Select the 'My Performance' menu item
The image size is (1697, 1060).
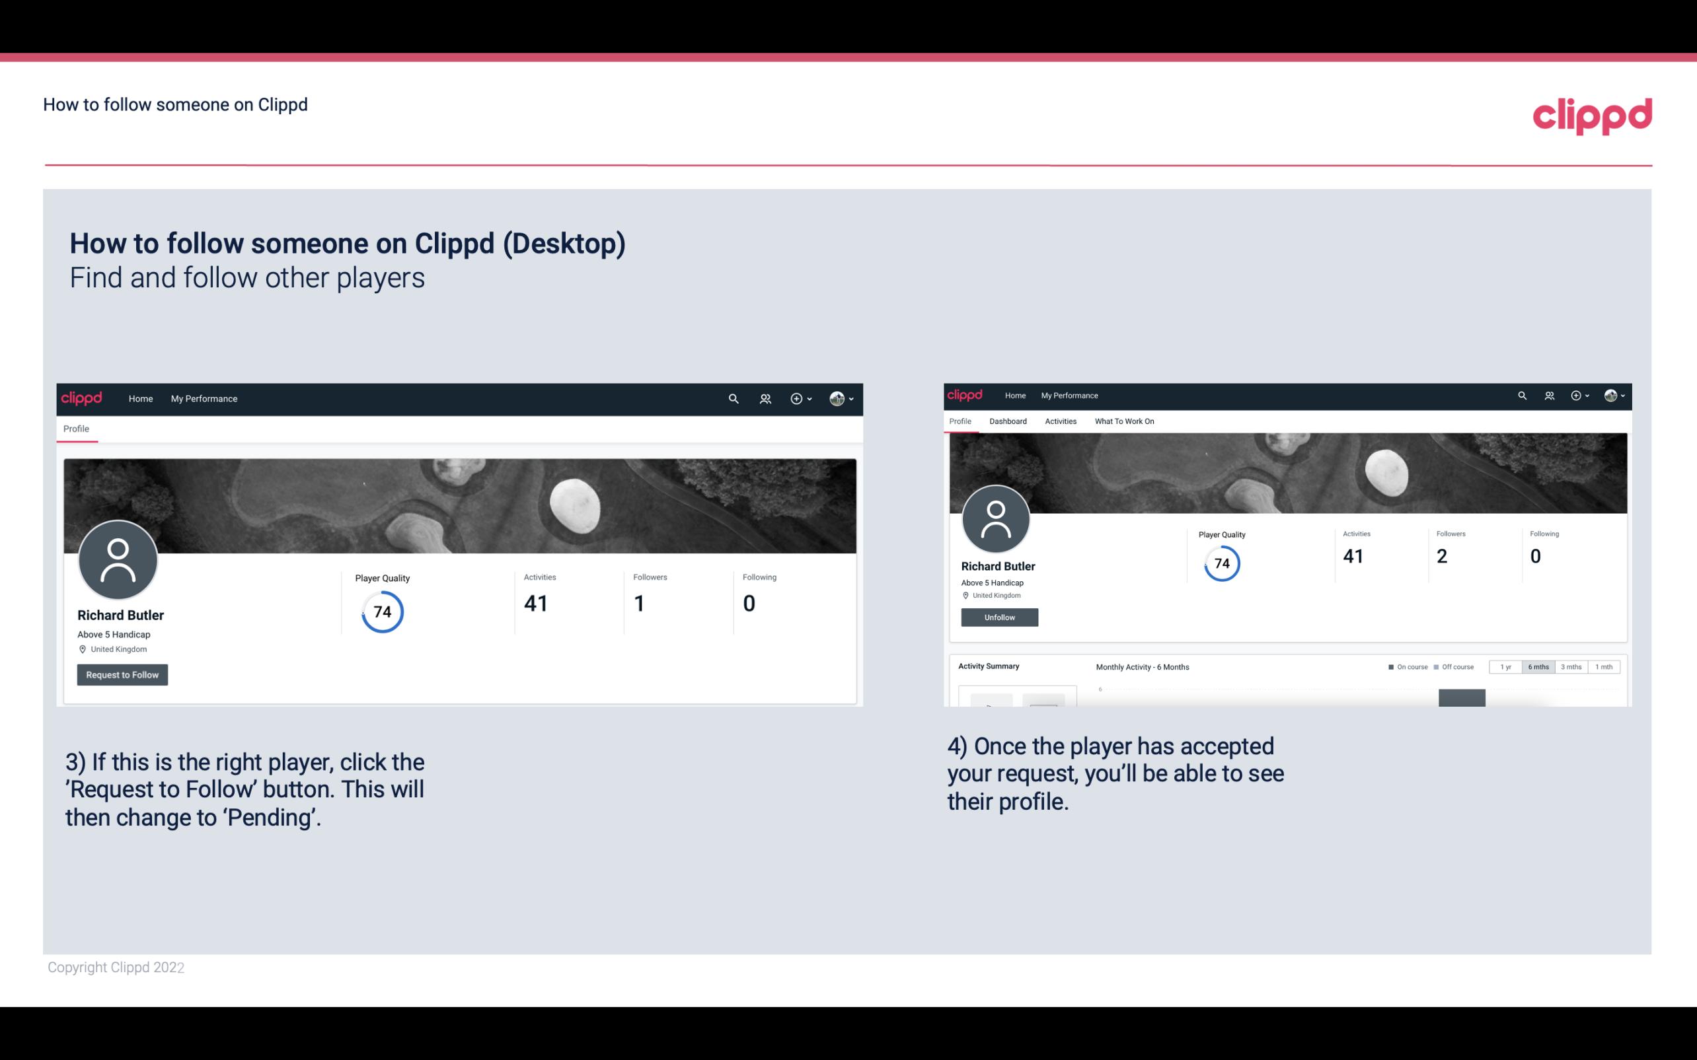[203, 398]
